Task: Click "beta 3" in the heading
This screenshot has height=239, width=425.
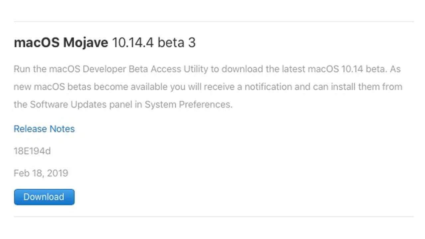Action: (x=176, y=43)
